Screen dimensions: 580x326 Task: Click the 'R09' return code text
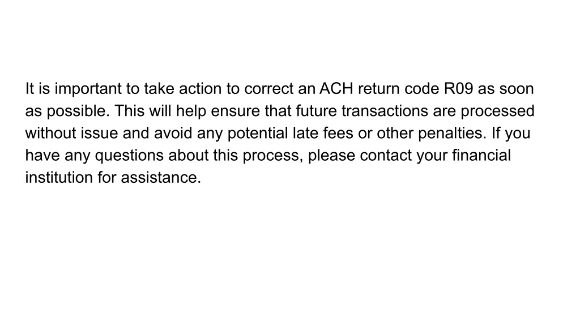(458, 89)
